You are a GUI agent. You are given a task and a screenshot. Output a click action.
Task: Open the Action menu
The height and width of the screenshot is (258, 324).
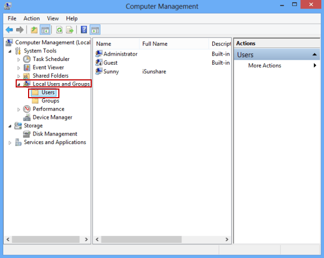[x=31, y=18]
